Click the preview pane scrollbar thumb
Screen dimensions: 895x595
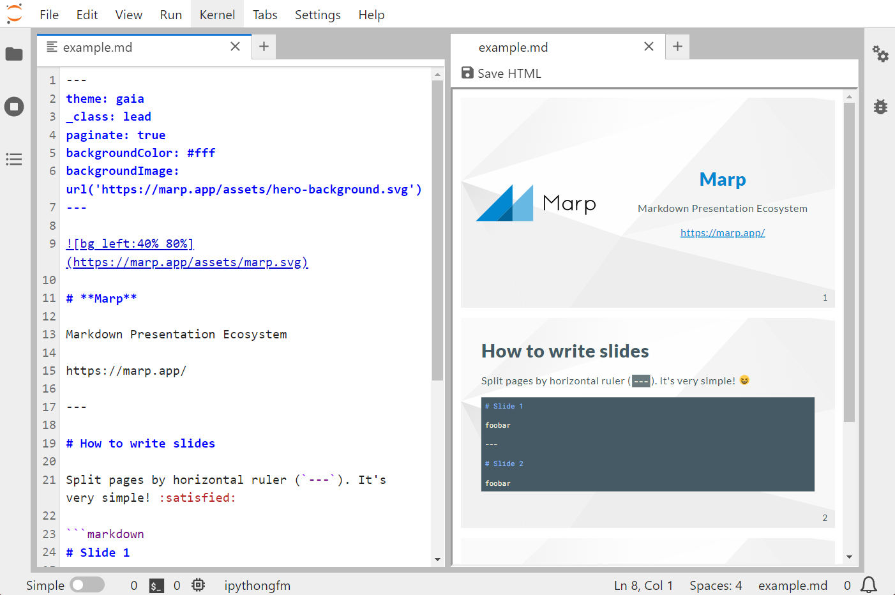pos(849,262)
